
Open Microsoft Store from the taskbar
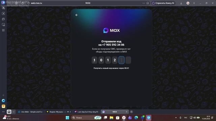(x=118, y=118)
